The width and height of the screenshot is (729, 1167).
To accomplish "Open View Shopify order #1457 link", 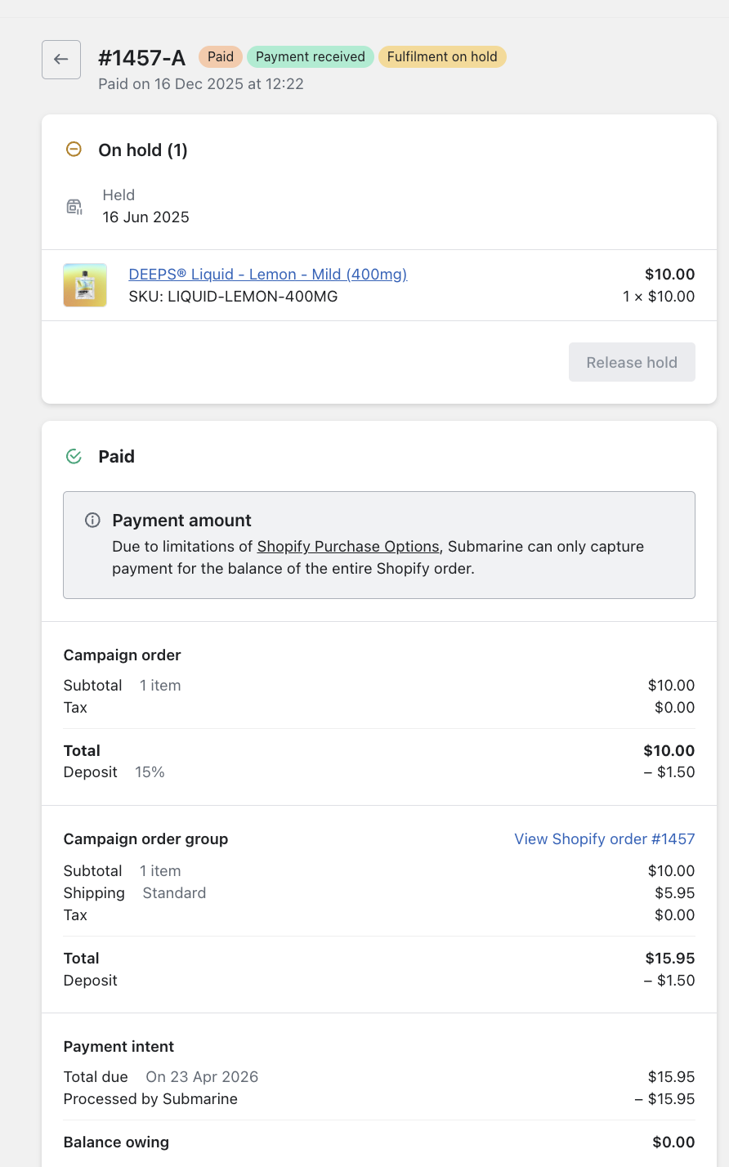I will point(604,839).
